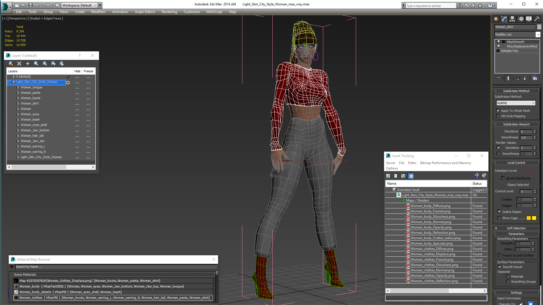The image size is (543, 305).
Task: Toggle Render Values Iterations checkbox
Action: [x=499, y=148]
